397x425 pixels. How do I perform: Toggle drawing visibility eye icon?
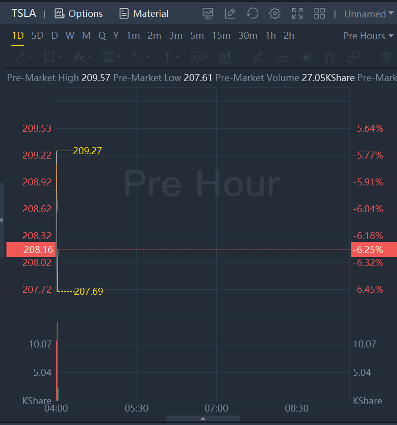[x=306, y=57]
